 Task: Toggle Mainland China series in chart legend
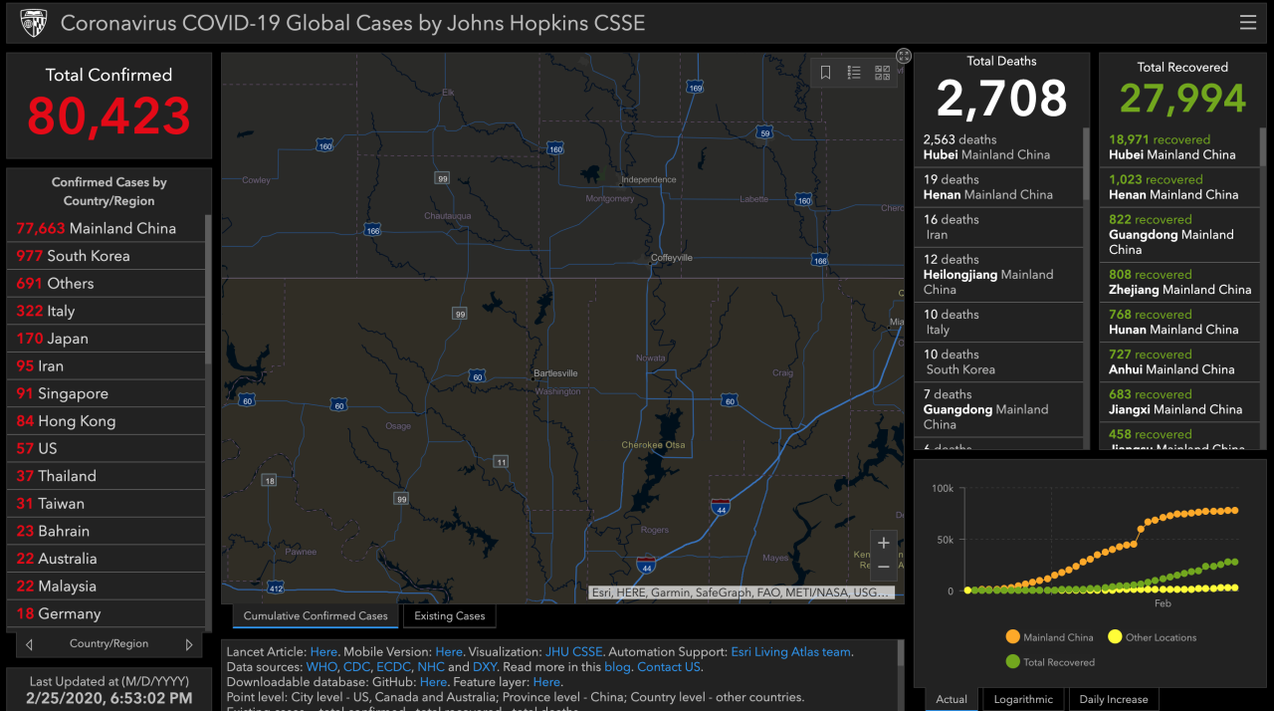[1049, 637]
